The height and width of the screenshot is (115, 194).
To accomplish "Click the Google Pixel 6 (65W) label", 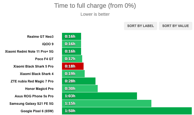I will [37, 111].
